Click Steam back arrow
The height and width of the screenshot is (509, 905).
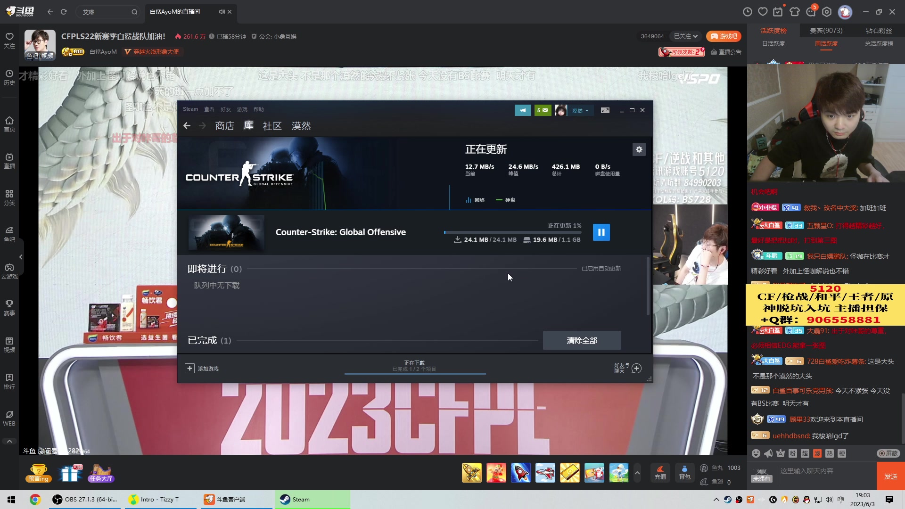point(187,126)
